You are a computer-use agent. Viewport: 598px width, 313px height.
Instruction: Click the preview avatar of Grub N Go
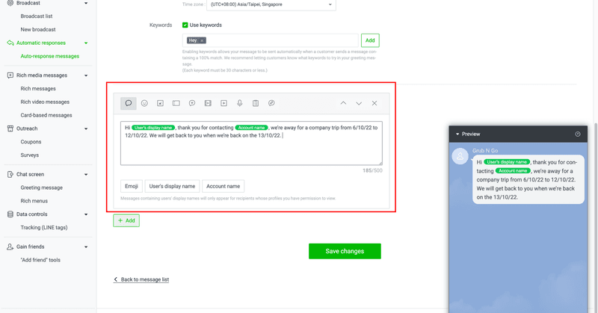tap(460, 156)
